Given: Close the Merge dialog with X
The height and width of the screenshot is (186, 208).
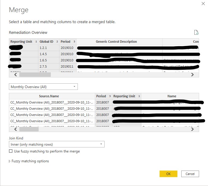Looking at the screenshot, I should pos(203,4).
